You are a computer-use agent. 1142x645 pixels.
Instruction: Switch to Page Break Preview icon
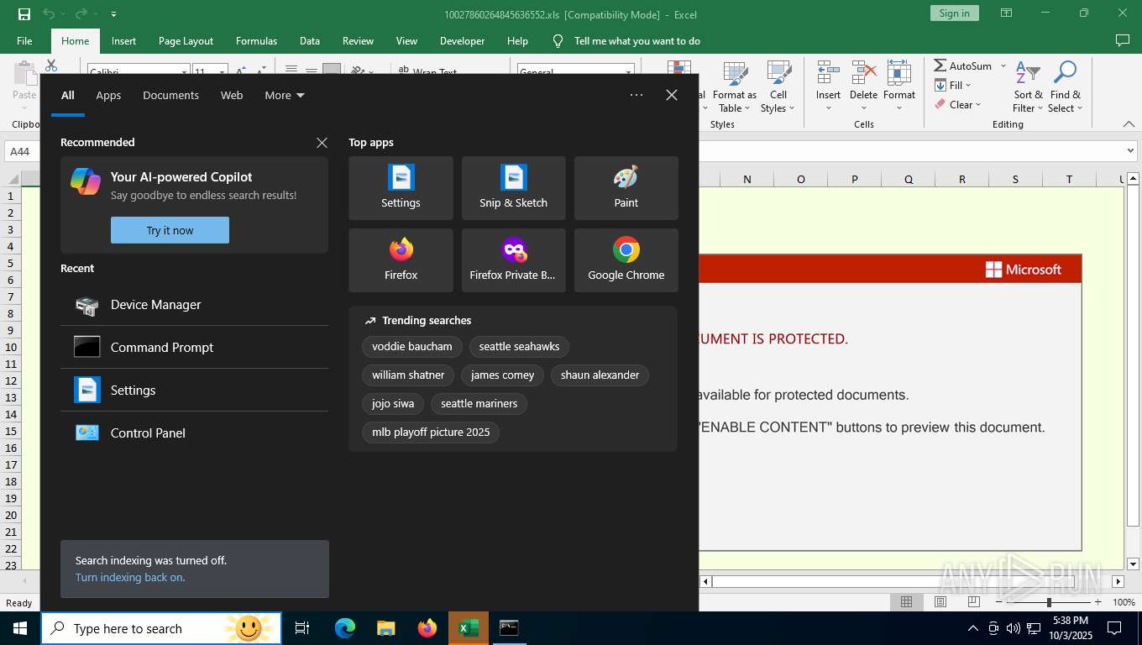974,602
